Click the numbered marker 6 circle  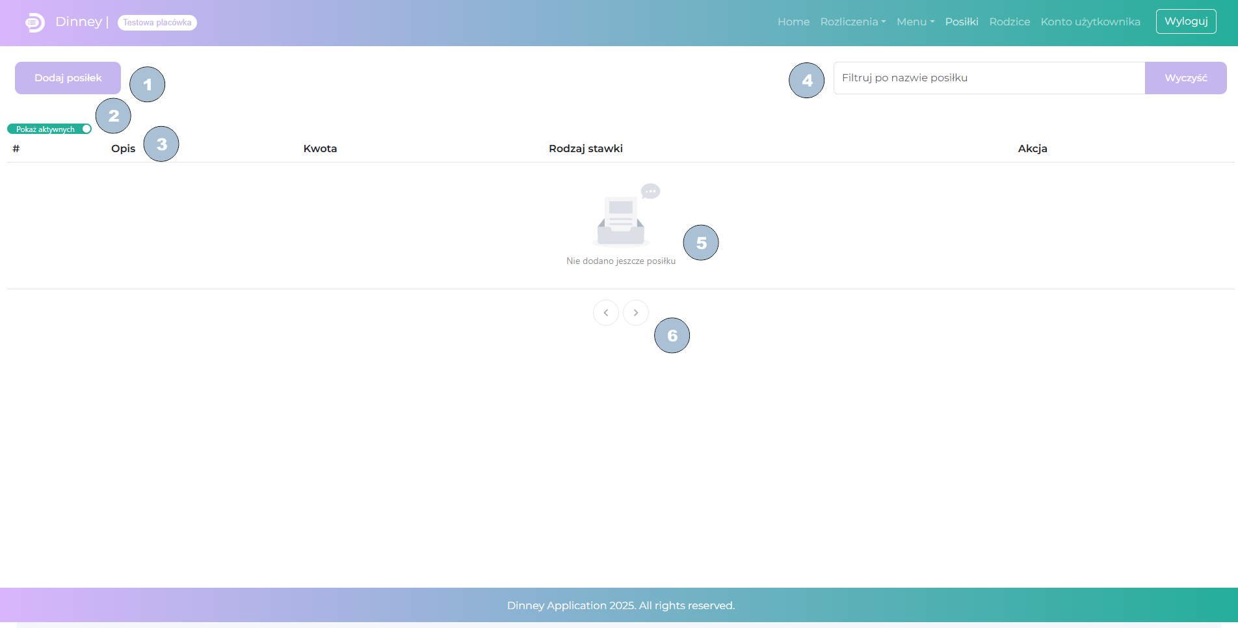point(672,335)
